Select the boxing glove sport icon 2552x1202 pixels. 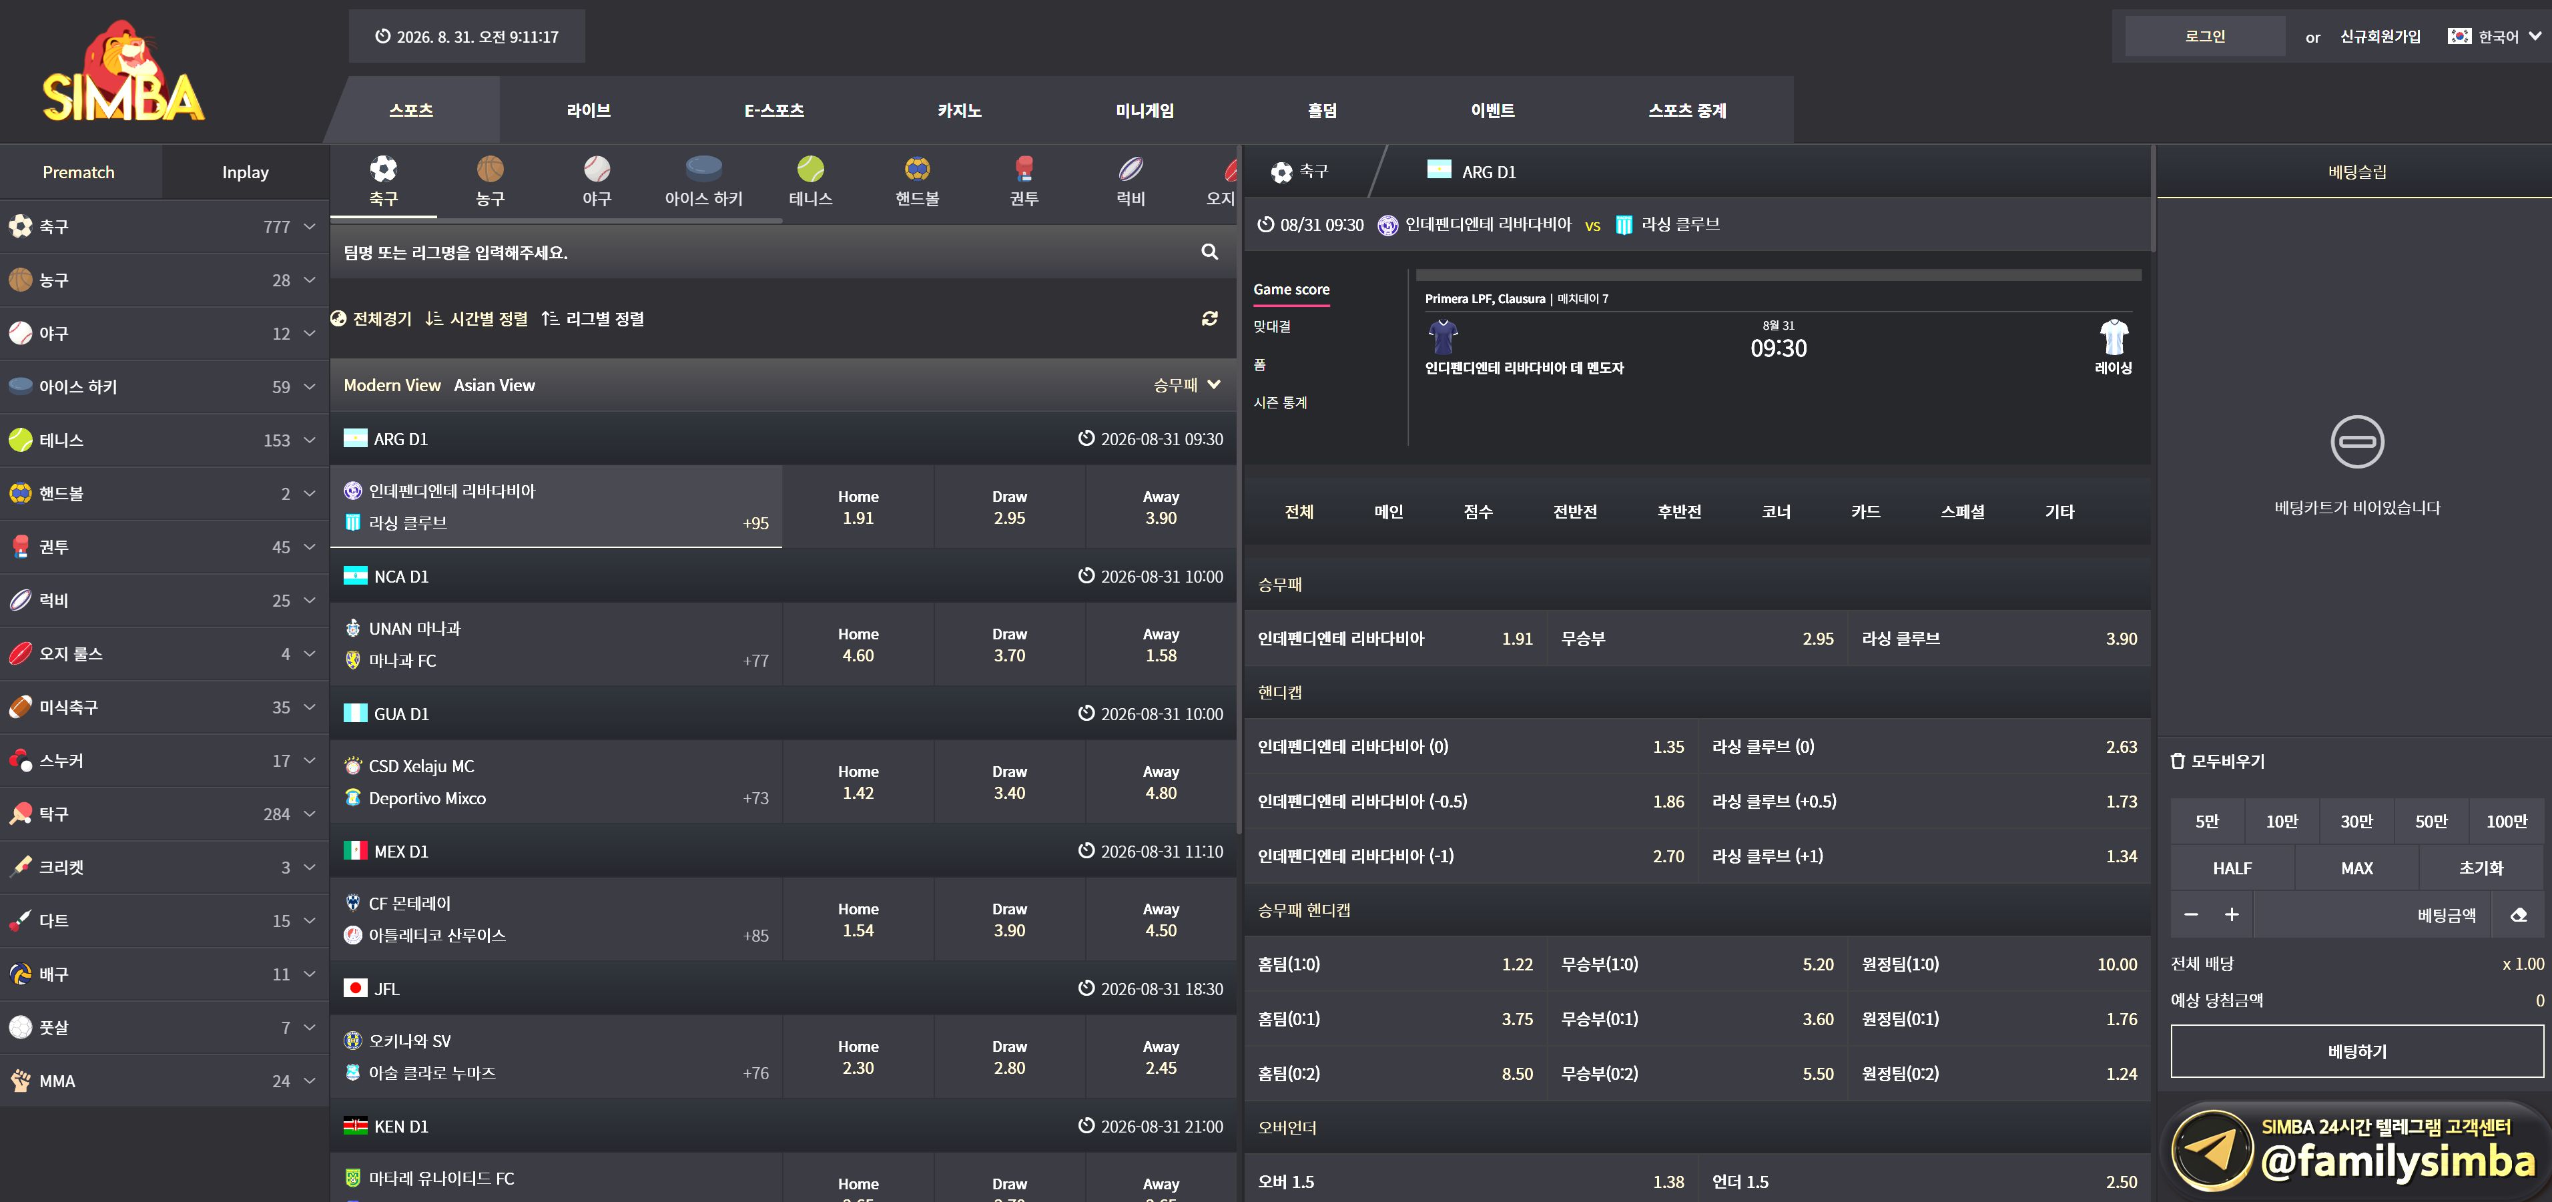1023,168
